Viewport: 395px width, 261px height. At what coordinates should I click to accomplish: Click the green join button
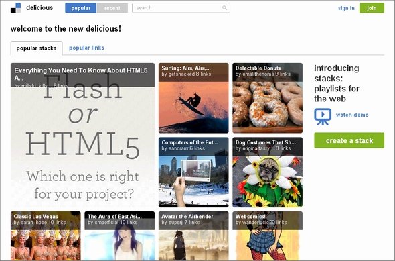[x=372, y=8]
